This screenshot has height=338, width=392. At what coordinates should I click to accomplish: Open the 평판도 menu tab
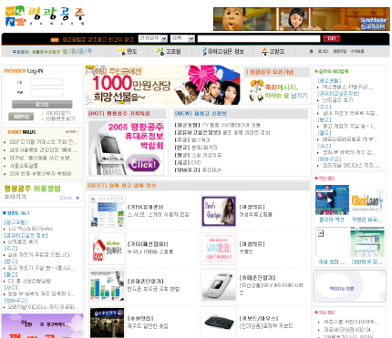(x=128, y=51)
